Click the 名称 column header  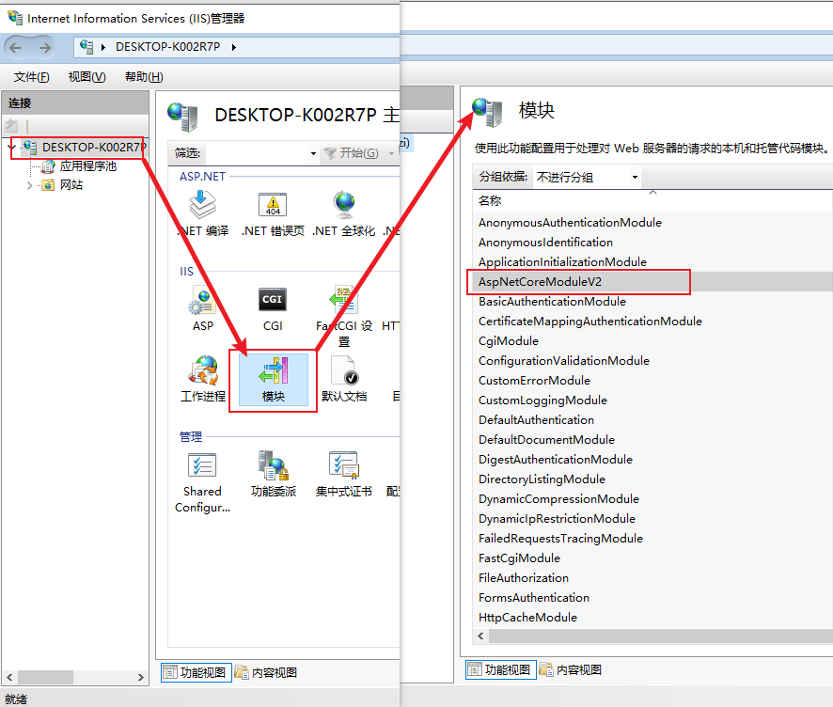coord(489,201)
